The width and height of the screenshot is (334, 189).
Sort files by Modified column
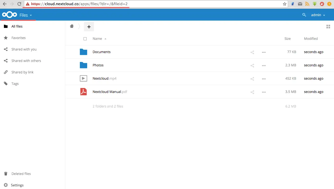tap(311, 39)
